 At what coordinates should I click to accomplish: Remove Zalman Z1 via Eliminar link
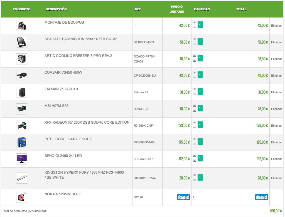(276, 93)
